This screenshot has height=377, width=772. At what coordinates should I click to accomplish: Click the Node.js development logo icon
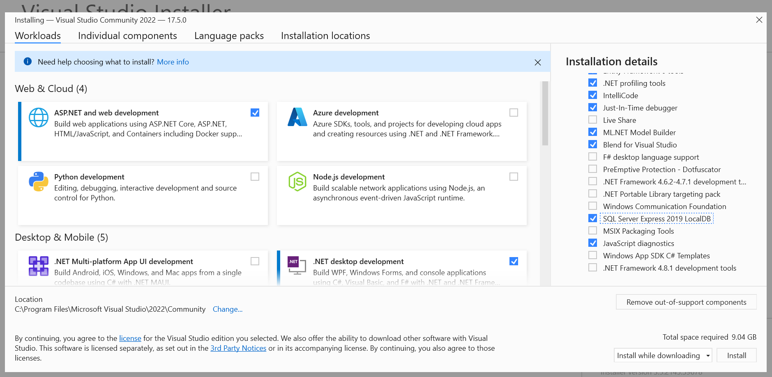click(297, 182)
